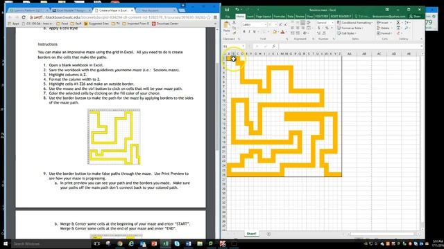Open the File tab in Excel
This screenshot has height=249, width=444.
pos(228,17)
